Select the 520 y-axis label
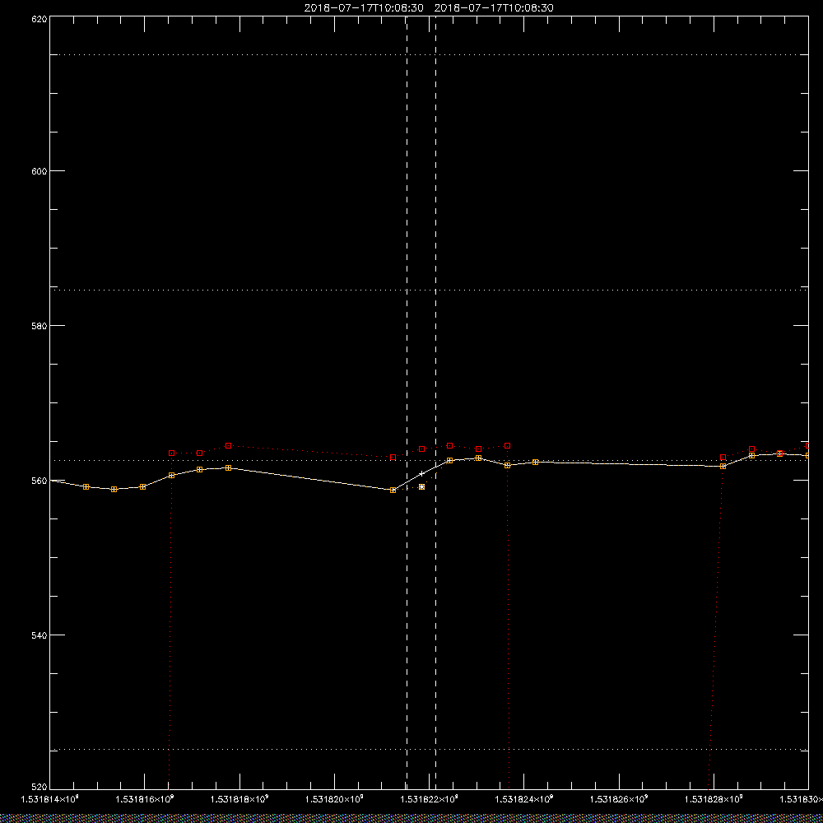The width and height of the screenshot is (823, 823). tap(40, 788)
